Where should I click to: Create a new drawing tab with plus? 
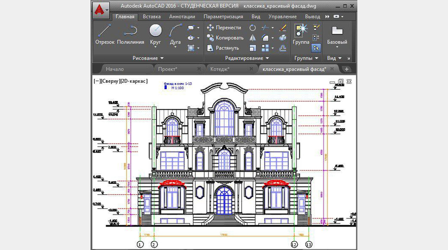[346, 69]
